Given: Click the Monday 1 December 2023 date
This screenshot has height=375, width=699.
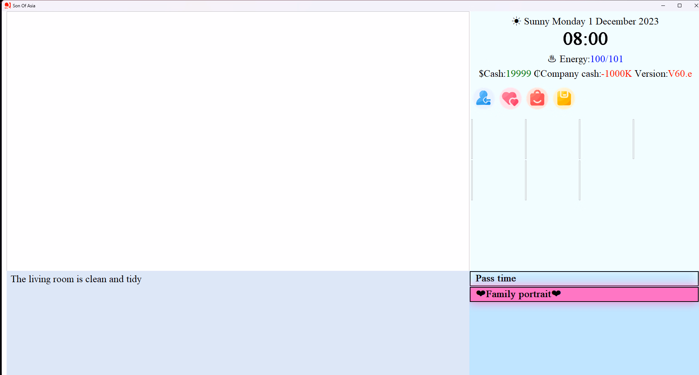Looking at the screenshot, I should (x=605, y=21).
